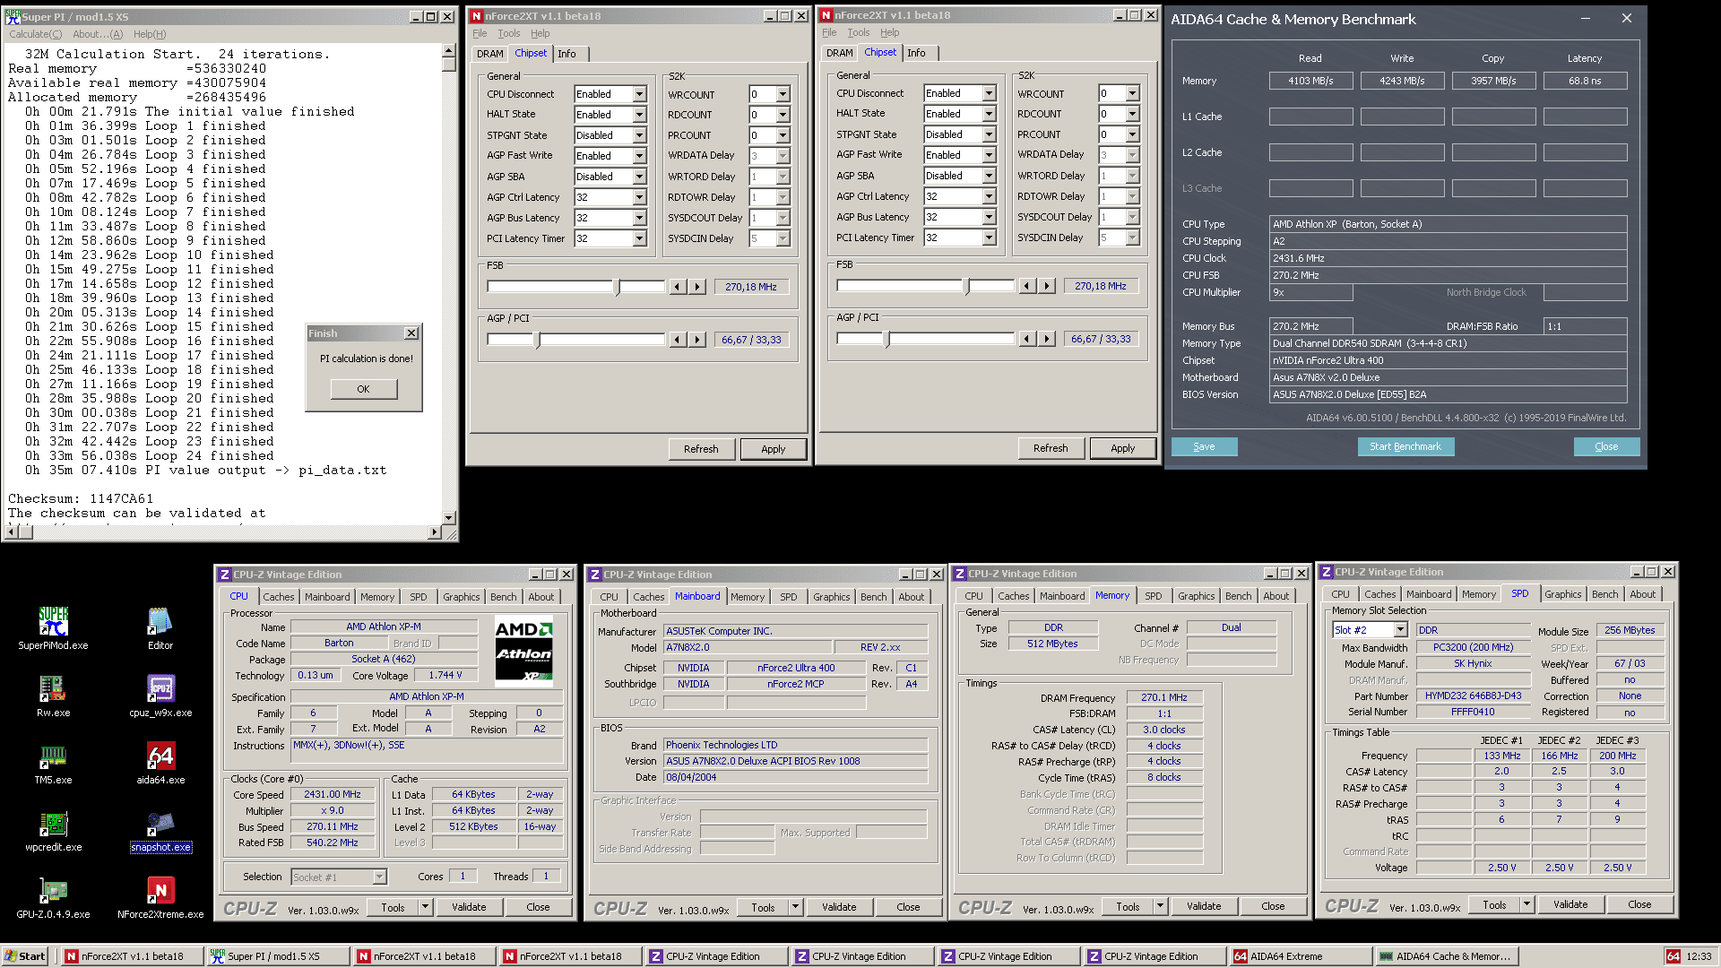Click Super PI vertical scrollbar down arrow
This screenshot has height=968, width=1721.
coord(449,517)
